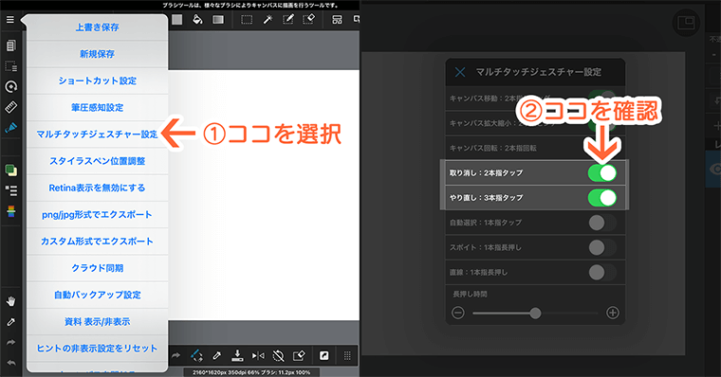
Task: Click the redo arrow in bottom toolbar
Action: point(176,355)
